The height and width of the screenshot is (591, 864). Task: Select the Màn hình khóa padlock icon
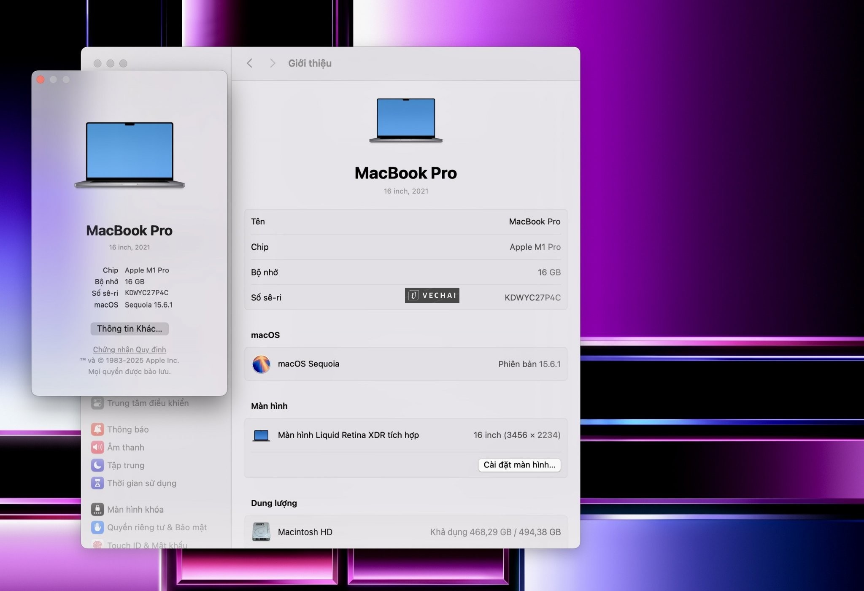97,509
